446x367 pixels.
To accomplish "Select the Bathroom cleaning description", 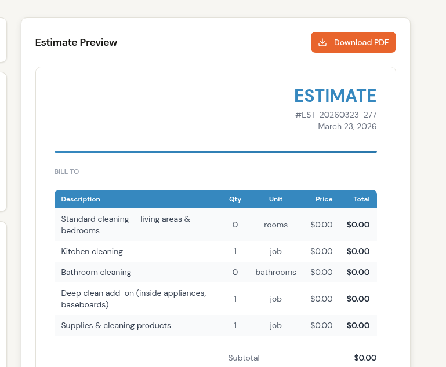I will coord(96,272).
